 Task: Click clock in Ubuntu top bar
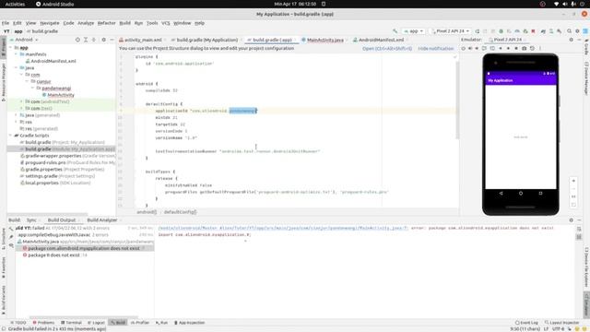coord(295,4)
